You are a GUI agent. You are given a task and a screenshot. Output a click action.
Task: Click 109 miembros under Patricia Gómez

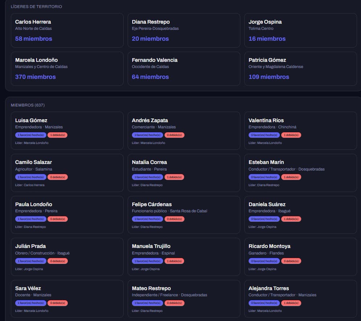269,77
